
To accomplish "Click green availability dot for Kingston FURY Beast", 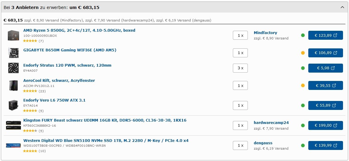I will click(x=303, y=125).
